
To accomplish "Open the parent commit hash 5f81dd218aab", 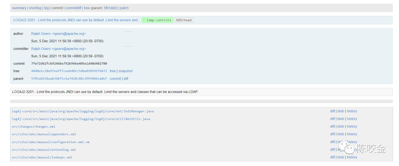I will coord(69,78).
